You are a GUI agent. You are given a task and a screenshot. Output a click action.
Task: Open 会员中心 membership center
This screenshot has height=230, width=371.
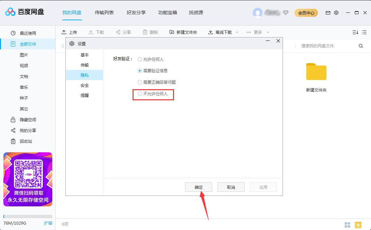pyautogui.click(x=306, y=12)
